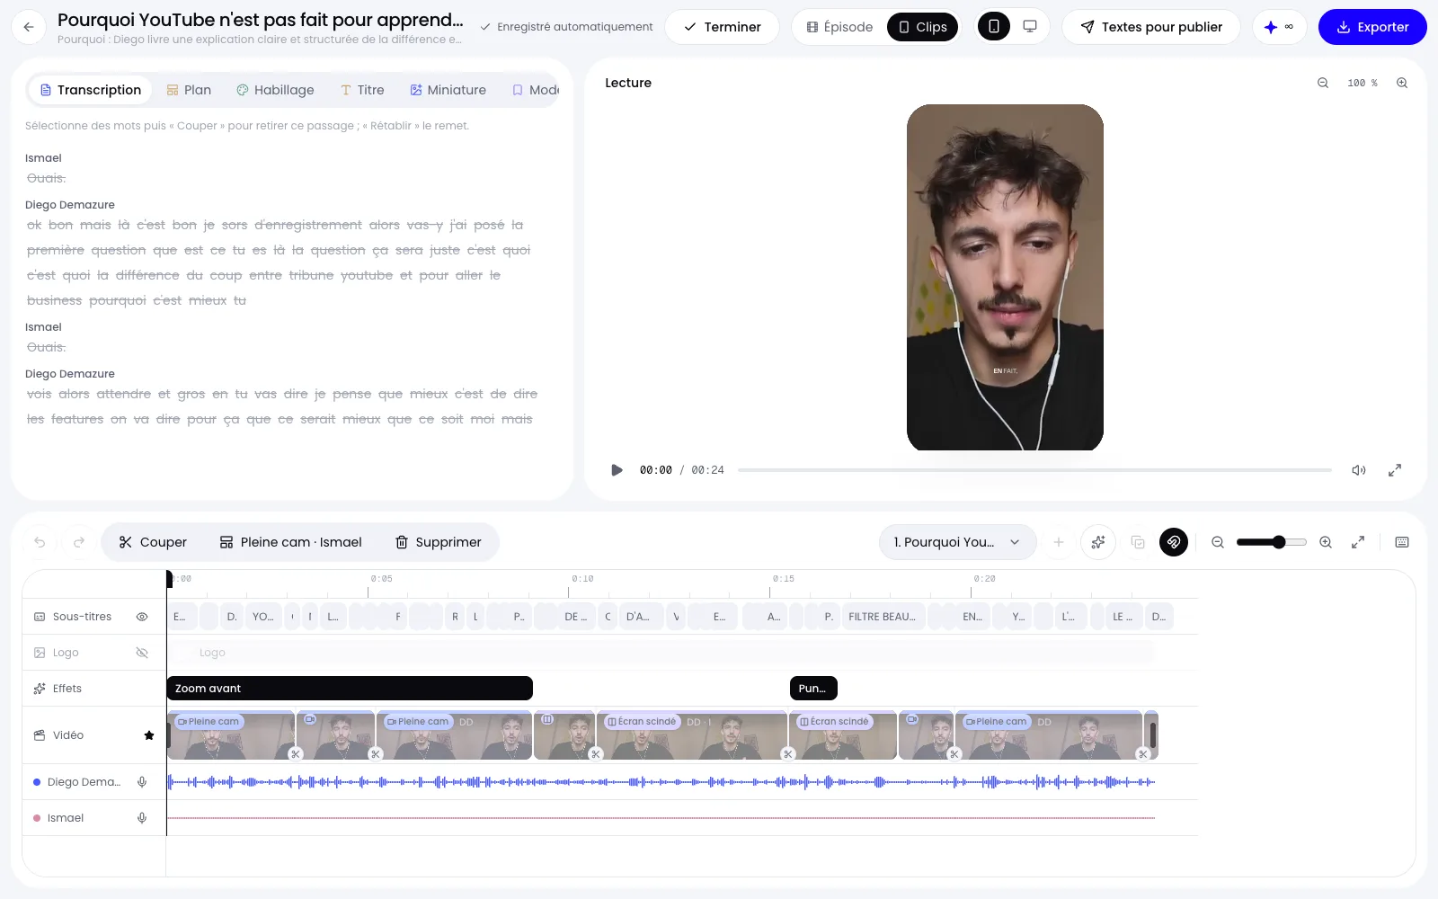The height and width of the screenshot is (899, 1438).
Task: Select FILTRE BEAU... subtitle block
Action: click(x=882, y=617)
